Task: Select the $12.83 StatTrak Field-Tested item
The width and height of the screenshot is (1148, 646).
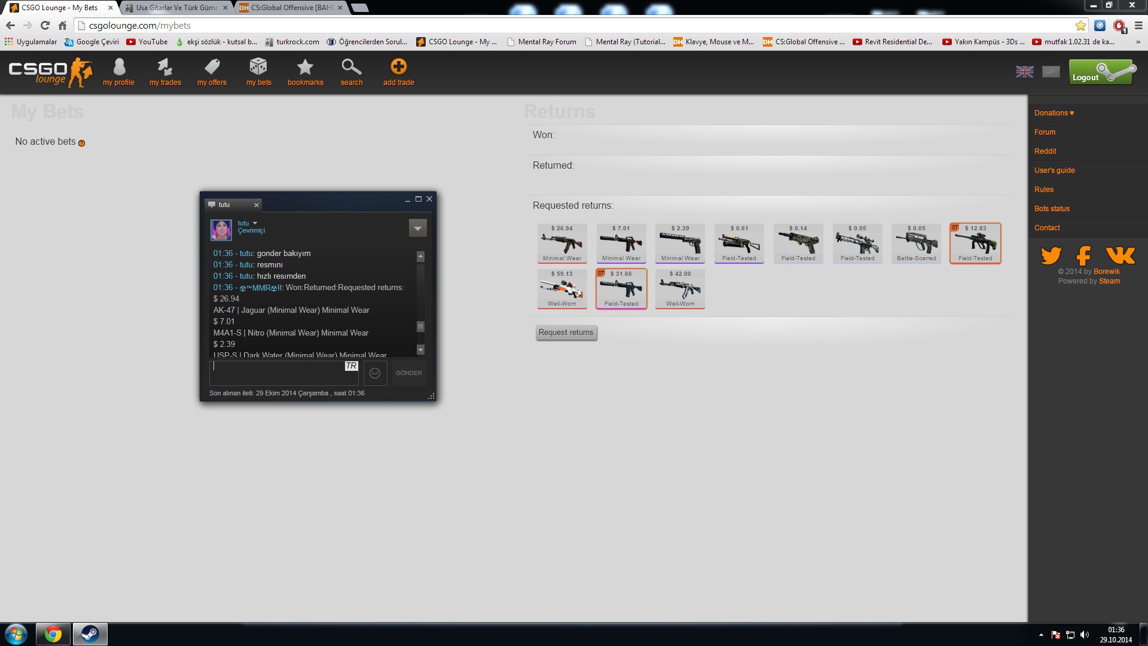Action: pos(975,243)
